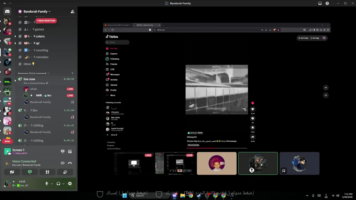Launch the activities shapes icon
356x200 pixels.
click(48, 172)
